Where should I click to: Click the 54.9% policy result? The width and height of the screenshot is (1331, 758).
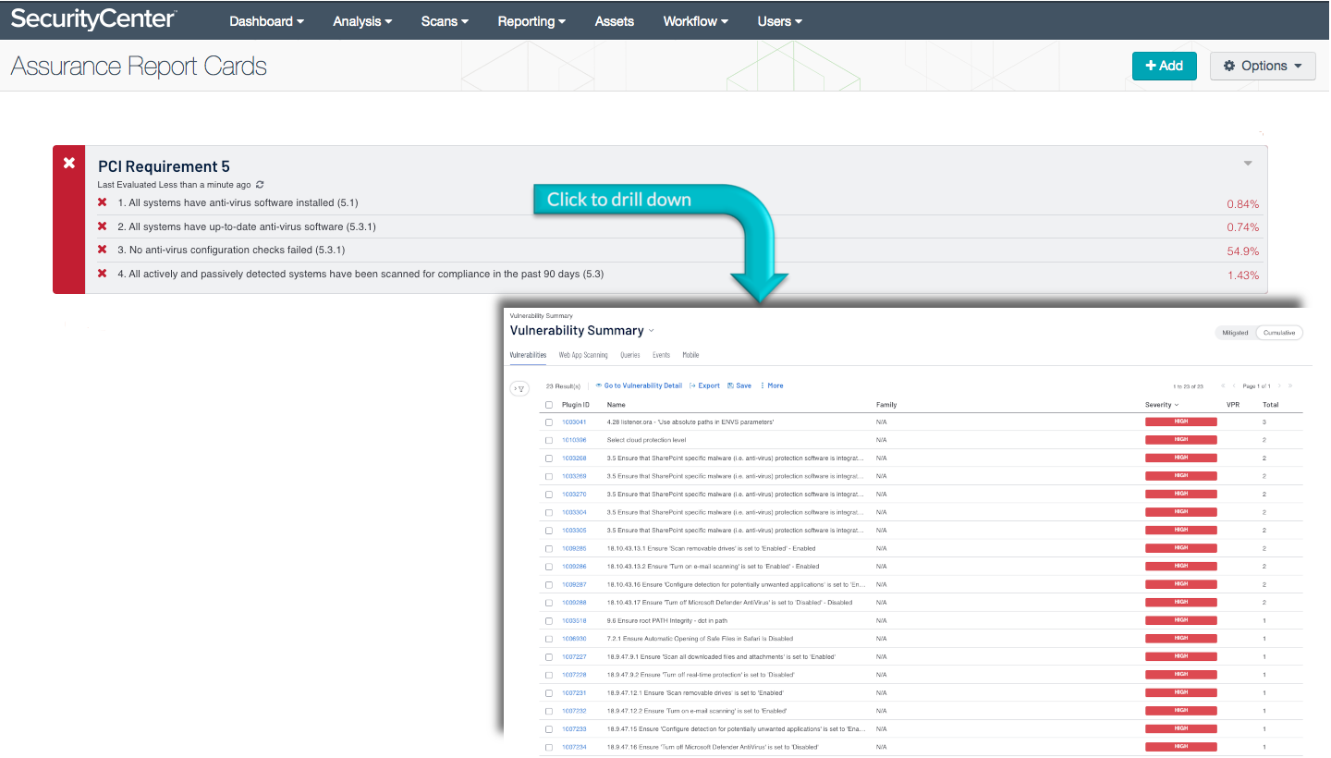point(1242,251)
